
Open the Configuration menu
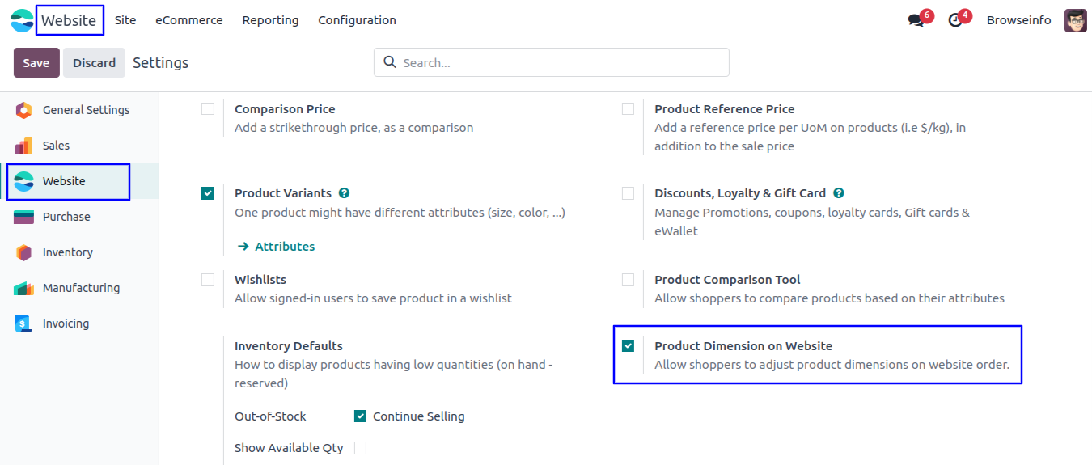pyautogui.click(x=357, y=20)
